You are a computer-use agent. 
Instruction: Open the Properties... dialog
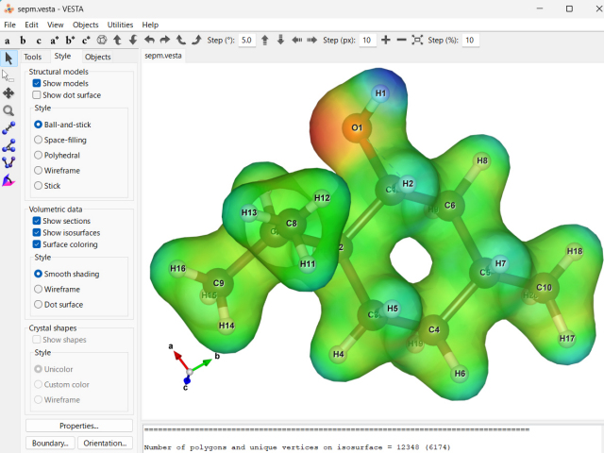click(77, 426)
